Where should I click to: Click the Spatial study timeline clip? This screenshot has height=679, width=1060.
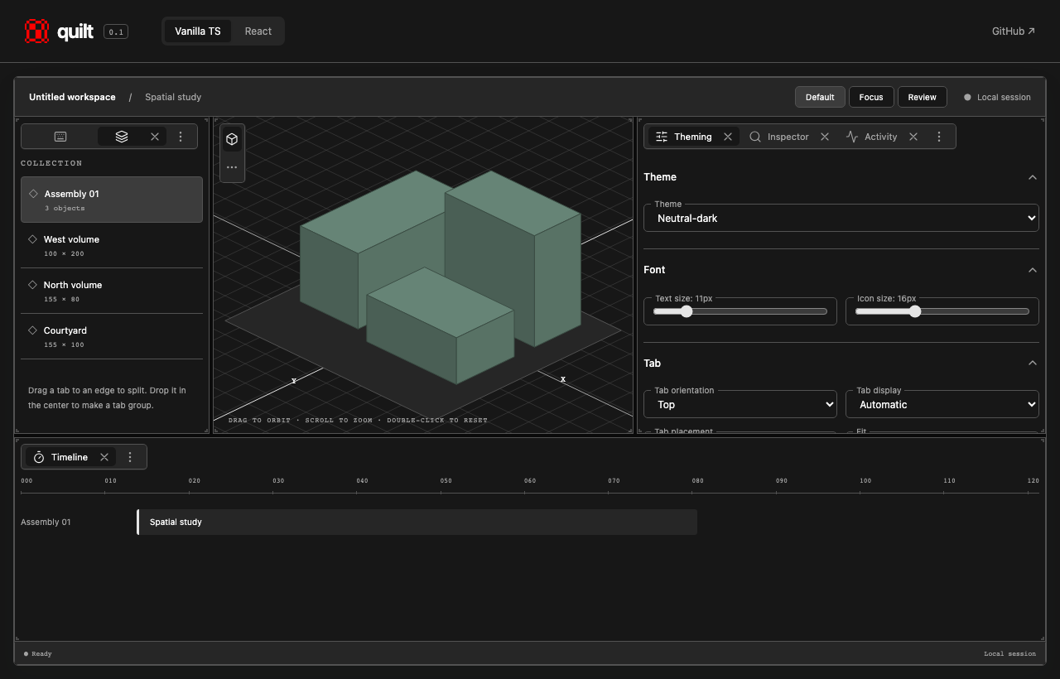(417, 522)
